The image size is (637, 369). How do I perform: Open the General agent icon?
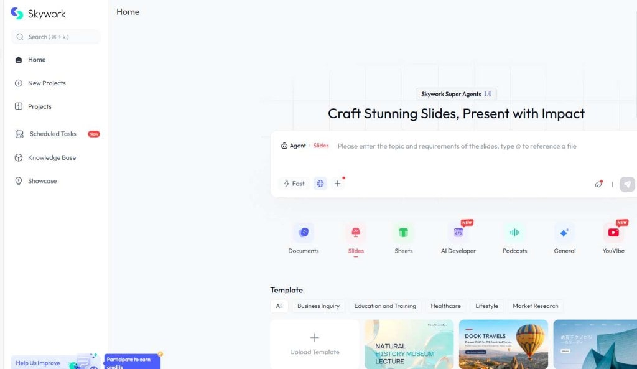[564, 231]
